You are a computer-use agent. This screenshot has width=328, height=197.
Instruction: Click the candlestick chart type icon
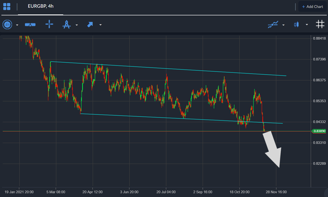(297, 24)
